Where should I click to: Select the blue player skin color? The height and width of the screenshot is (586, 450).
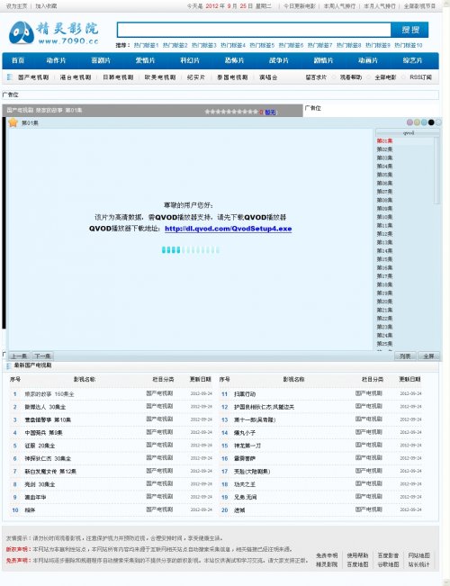tap(424, 122)
